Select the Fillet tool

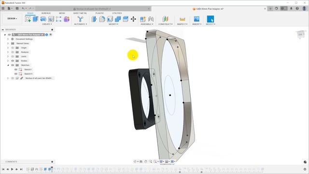(x=102, y=19)
